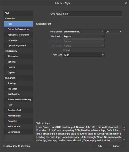Viewport: 129px width, 152px height.
Task: Enable Apply style to selection checkbox
Action: (4, 146)
